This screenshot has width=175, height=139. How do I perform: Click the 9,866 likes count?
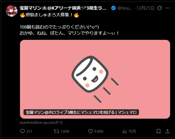tap(99, 131)
